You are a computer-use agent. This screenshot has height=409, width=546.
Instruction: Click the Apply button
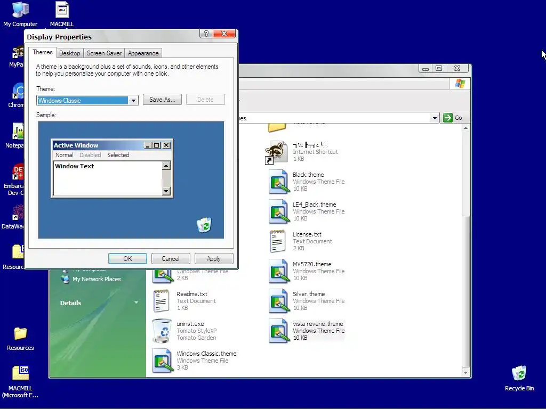tap(214, 259)
